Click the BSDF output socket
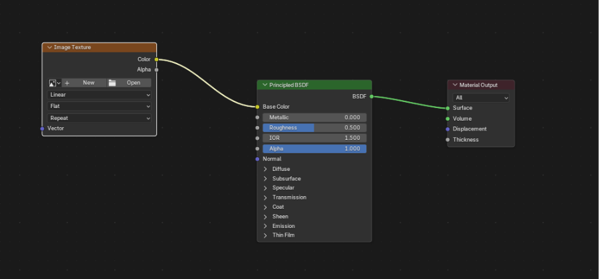 (x=372, y=97)
